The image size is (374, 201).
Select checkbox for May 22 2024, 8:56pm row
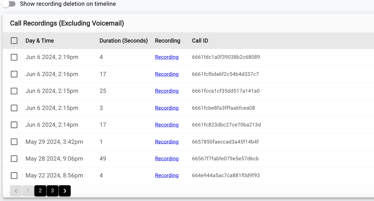click(x=14, y=176)
